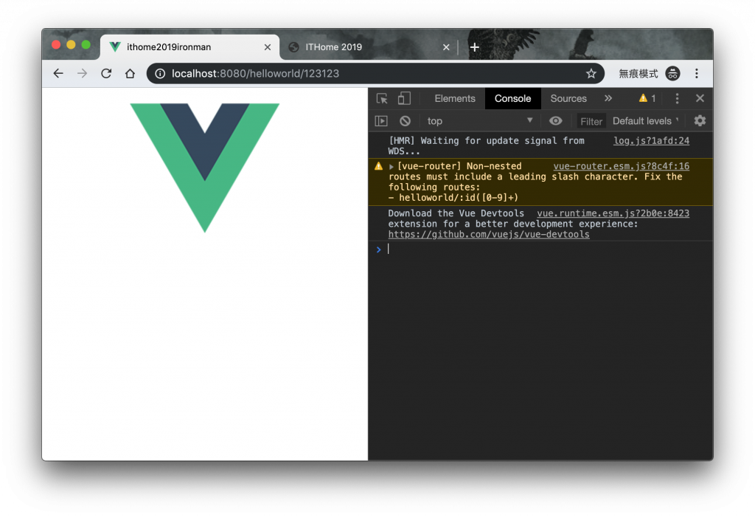Focus the console Filter input
The image size is (755, 516).
591,122
